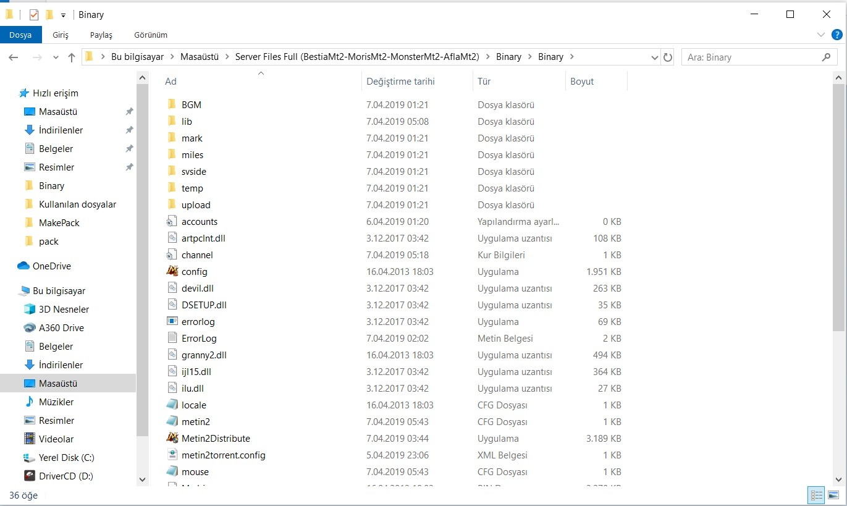Click the Yerel Disk (C:) drive icon

[29, 457]
